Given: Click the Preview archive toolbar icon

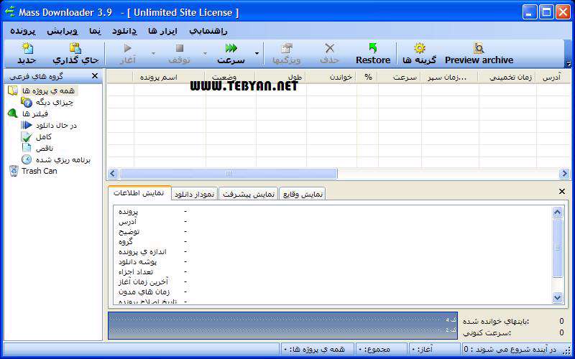Looking at the screenshot, I should [479, 48].
